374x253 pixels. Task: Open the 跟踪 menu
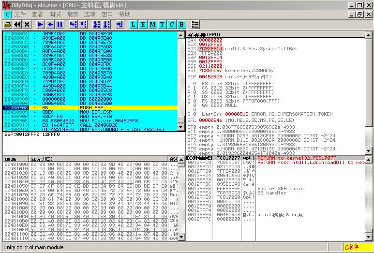coord(72,15)
